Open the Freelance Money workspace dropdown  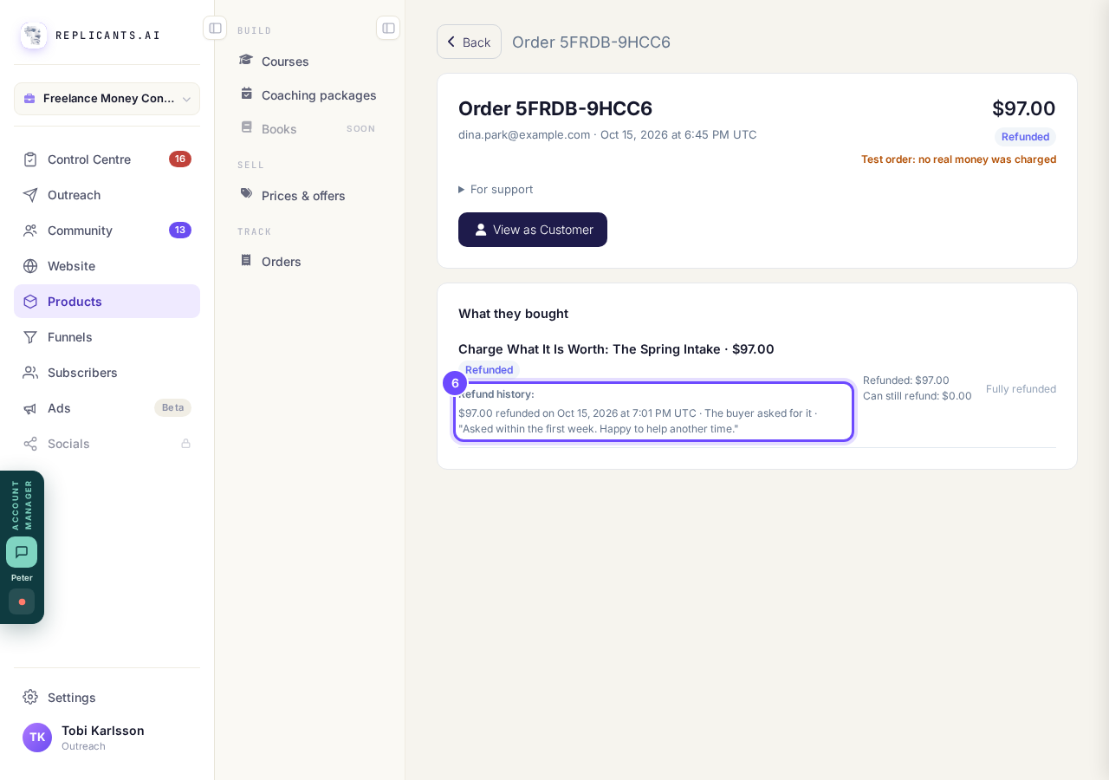[x=107, y=99]
